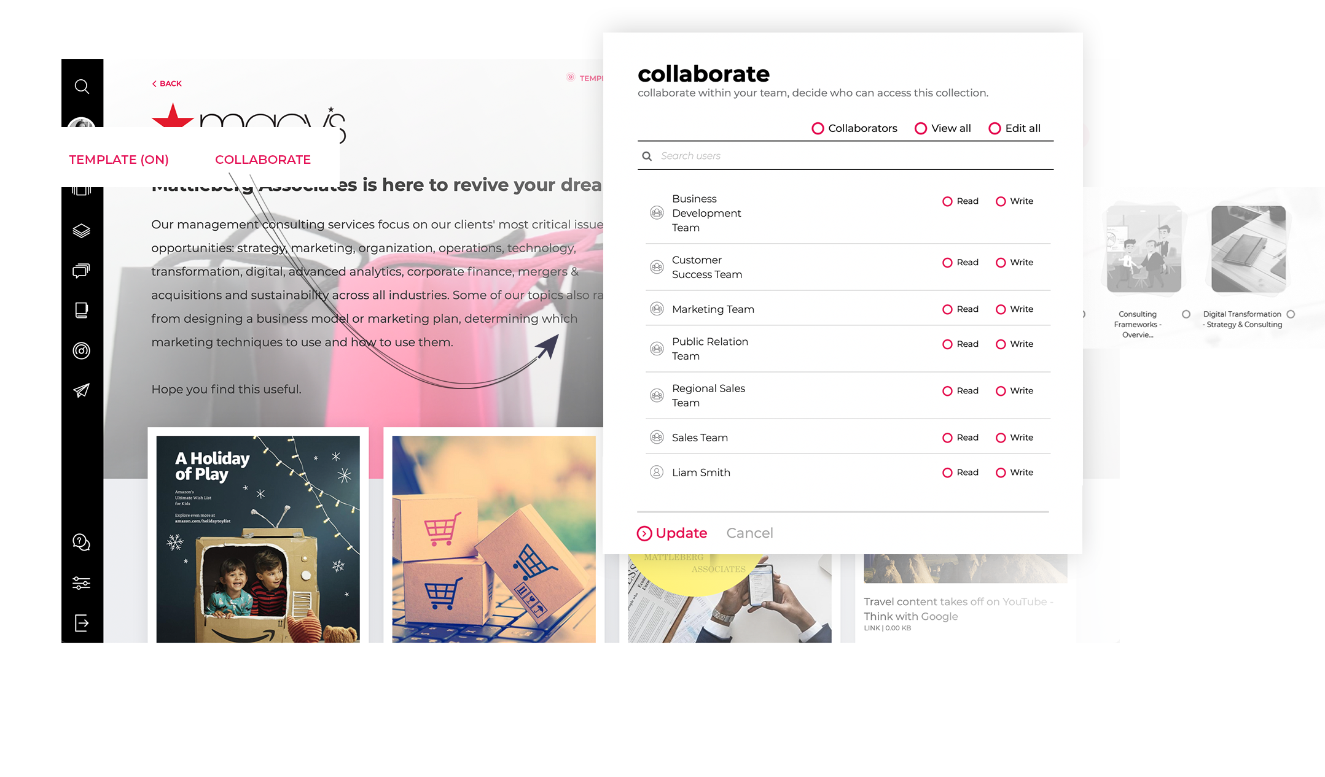1325x777 pixels.
Task: Click Cancel to discard changes
Action: [x=749, y=533]
